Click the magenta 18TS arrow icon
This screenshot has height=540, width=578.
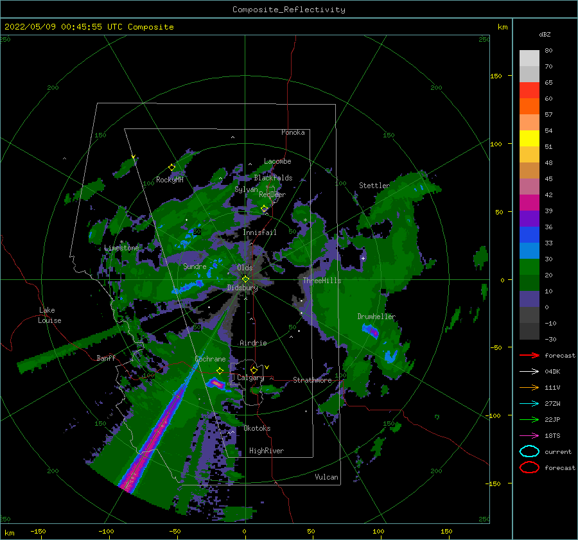click(529, 435)
